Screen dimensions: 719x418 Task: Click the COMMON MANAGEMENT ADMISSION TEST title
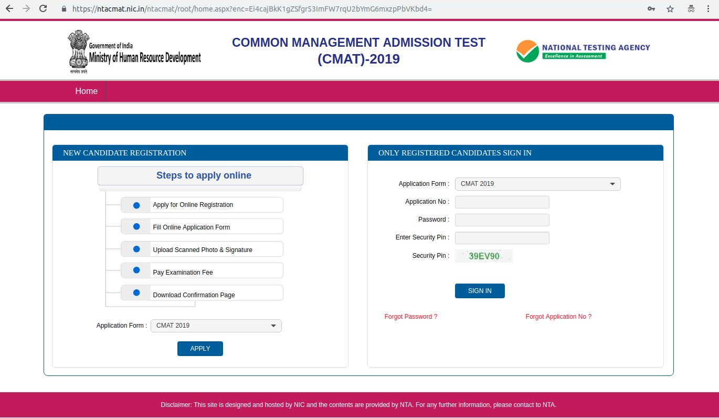(x=359, y=50)
